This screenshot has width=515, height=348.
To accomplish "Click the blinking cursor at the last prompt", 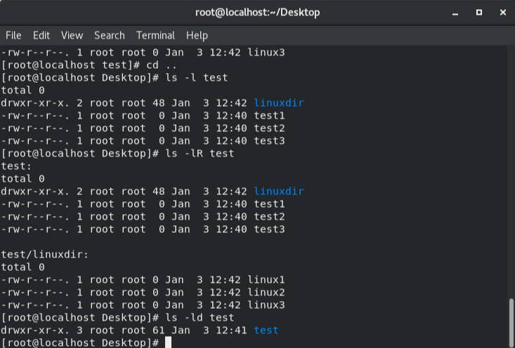I will pos(168,342).
